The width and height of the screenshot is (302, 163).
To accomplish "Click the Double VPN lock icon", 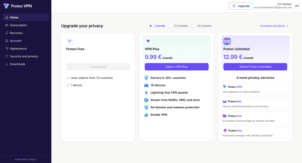I will point(146,115).
